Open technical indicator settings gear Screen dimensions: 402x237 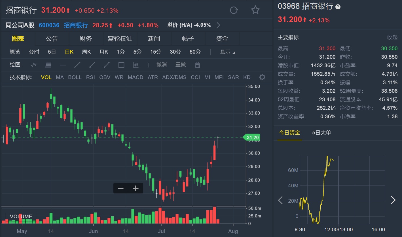262,77
